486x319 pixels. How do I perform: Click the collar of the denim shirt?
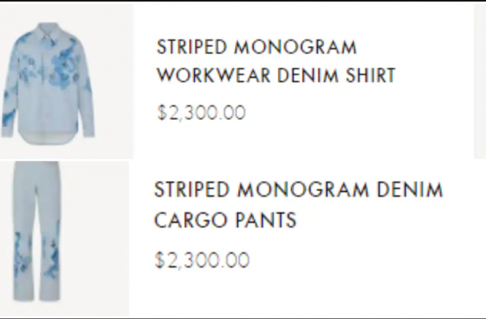48,30
